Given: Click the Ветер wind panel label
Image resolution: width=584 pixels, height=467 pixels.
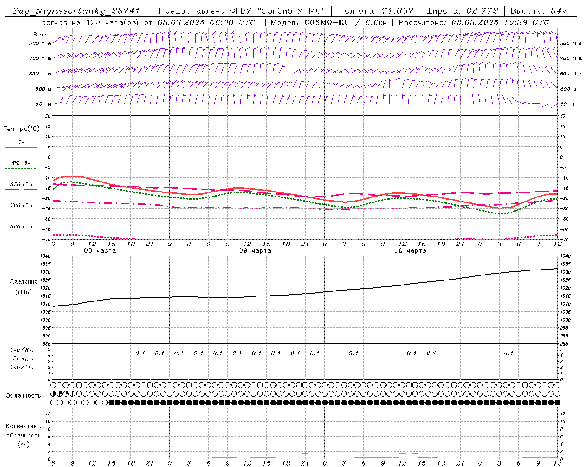Looking at the screenshot, I should (x=42, y=35).
